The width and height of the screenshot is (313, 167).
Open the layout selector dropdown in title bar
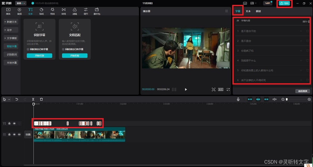(253, 3)
